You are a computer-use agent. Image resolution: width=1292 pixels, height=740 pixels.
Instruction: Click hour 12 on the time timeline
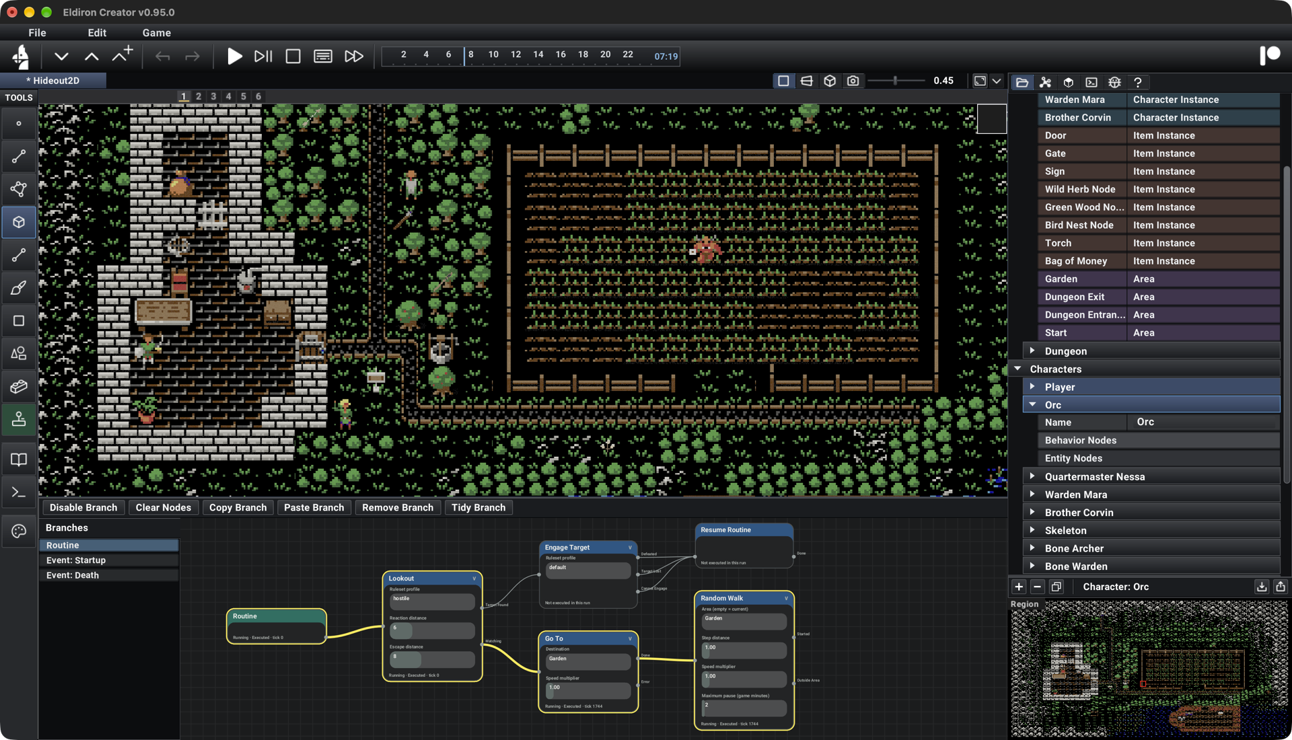click(x=515, y=54)
